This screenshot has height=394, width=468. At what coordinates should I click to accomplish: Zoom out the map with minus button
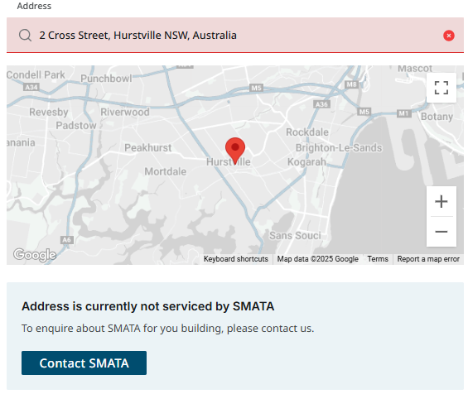(x=441, y=232)
